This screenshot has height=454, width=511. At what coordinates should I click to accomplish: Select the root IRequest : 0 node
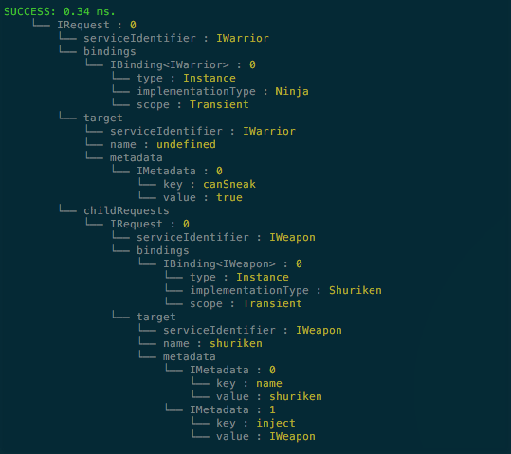[x=97, y=25]
